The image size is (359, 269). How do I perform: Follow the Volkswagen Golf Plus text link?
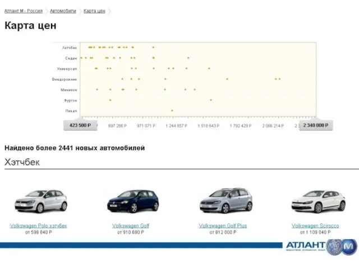click(x=223, y=226)
